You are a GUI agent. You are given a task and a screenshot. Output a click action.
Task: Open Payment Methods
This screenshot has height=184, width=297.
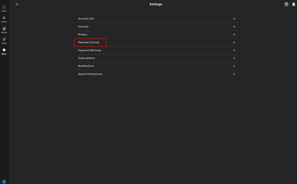89,50
